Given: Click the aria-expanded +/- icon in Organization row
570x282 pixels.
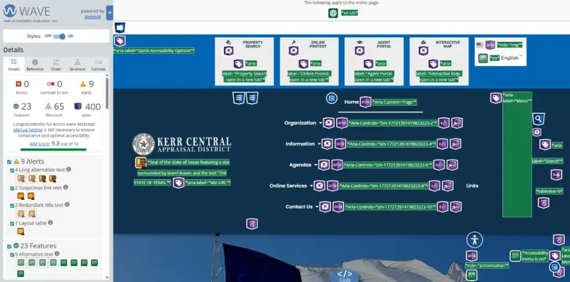Looking at the screenshot, I should 444,123.
